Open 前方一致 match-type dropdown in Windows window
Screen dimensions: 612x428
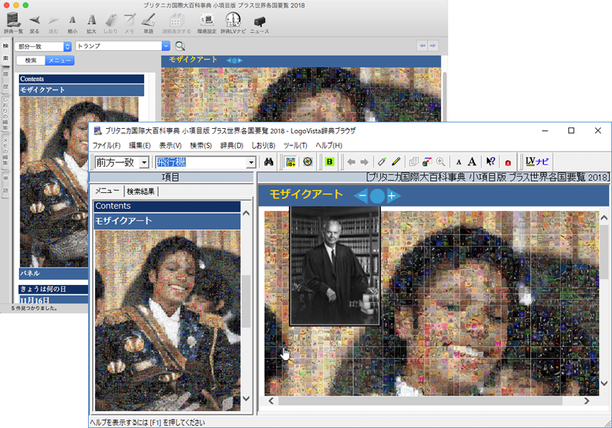pos(144,163)
